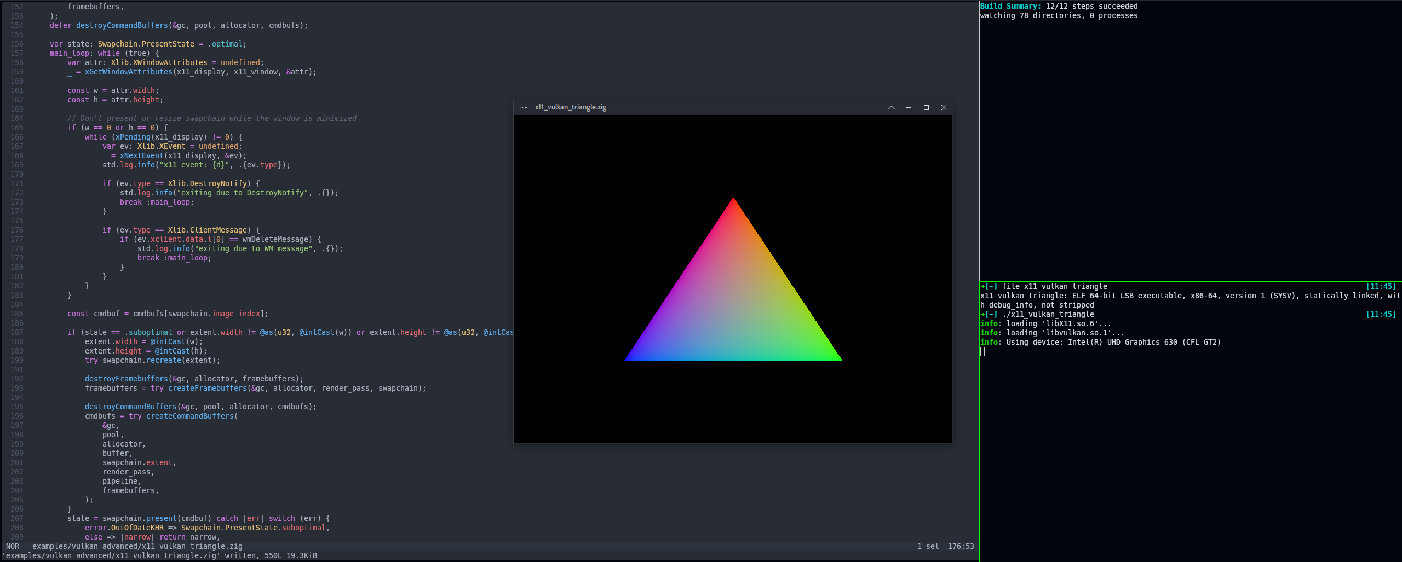Click the red top vertex of the triangle
Image resolution: width=1402 pixels, height=562 pixels.
733,201
